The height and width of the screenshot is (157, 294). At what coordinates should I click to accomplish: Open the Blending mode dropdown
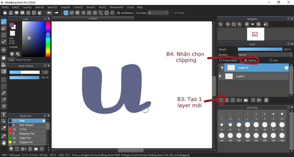pyautogui.click(x=265, y=55)
